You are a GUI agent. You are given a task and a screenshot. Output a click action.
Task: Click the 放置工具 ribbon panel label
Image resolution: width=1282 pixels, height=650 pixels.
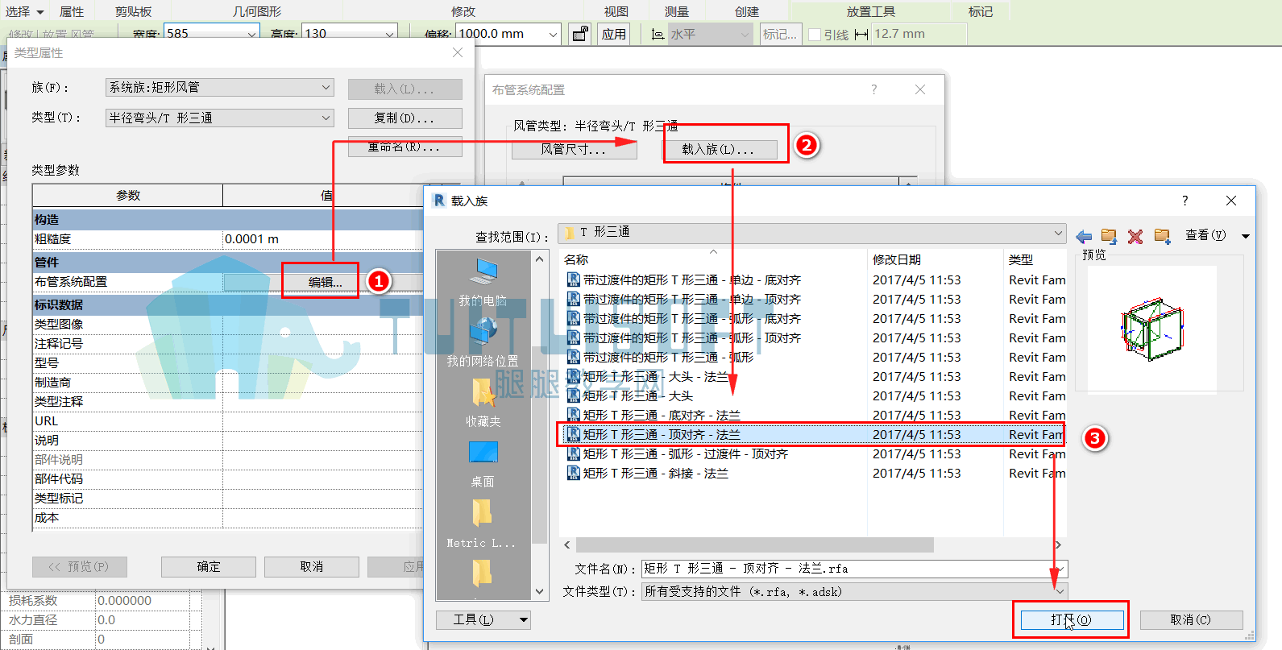pyautogui.click(x=871, y=11)
